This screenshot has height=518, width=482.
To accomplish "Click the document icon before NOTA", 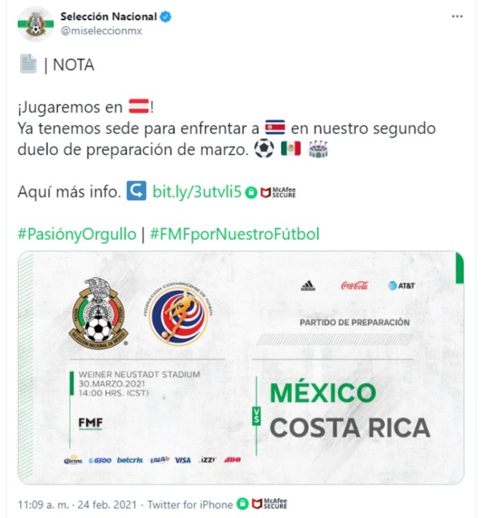I will (28, 63).
